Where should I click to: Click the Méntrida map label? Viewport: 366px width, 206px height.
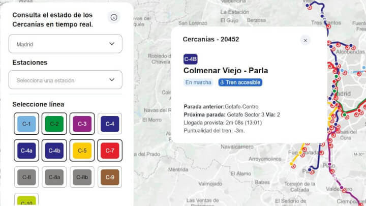[178, 169]
